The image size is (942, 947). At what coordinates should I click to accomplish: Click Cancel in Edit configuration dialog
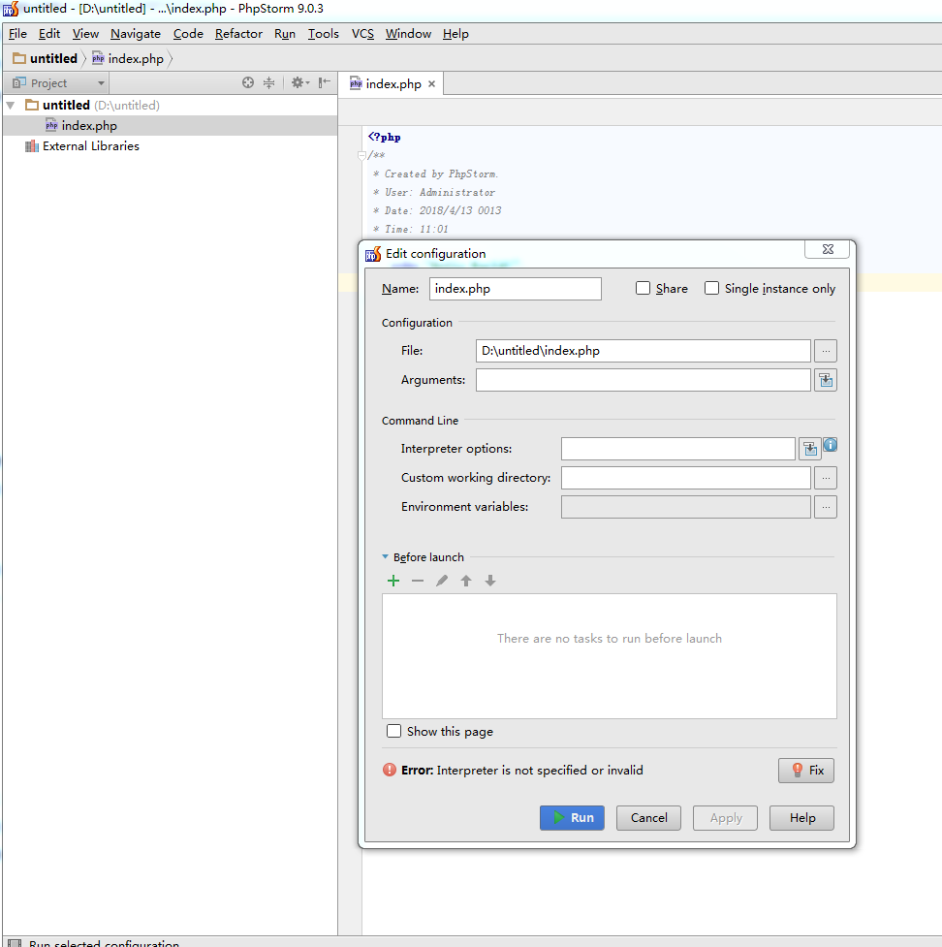click(648, 818)
